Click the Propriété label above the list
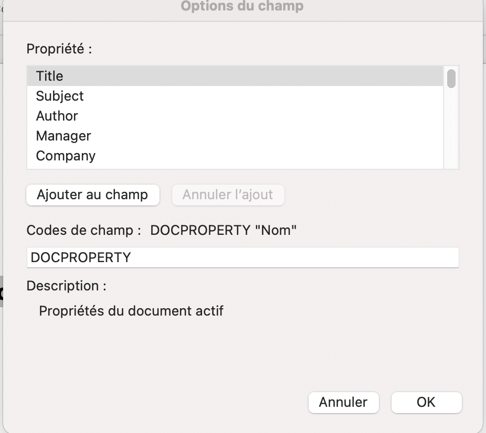 click(x=59, y=49)
